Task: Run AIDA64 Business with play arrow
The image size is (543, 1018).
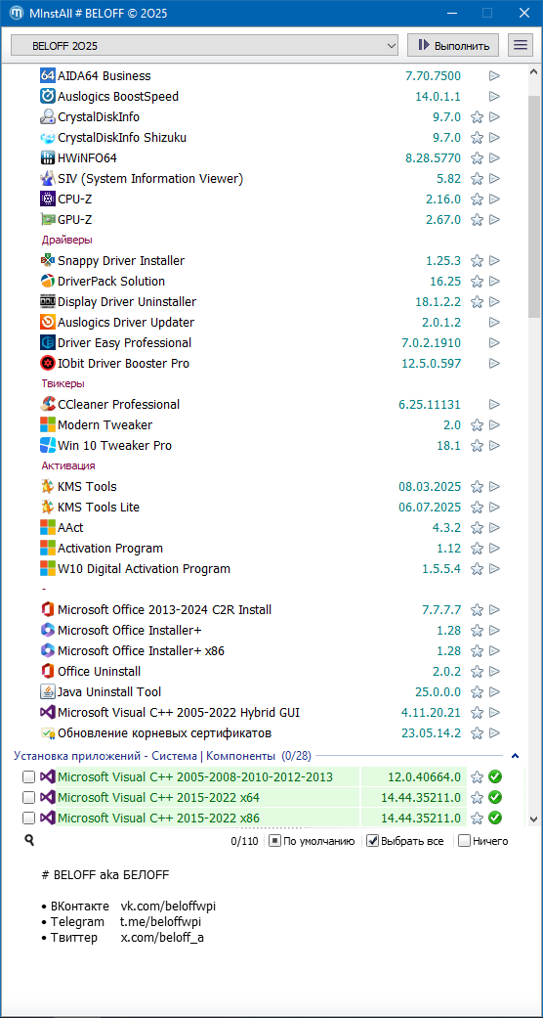Action: point(494,76)
